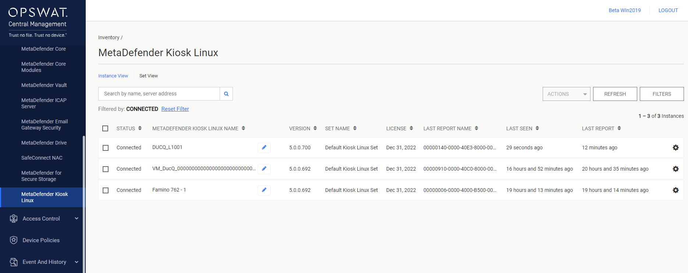Open gear settings for VM_DucQ row
688x273 pixels.
(x=675, y=169)
